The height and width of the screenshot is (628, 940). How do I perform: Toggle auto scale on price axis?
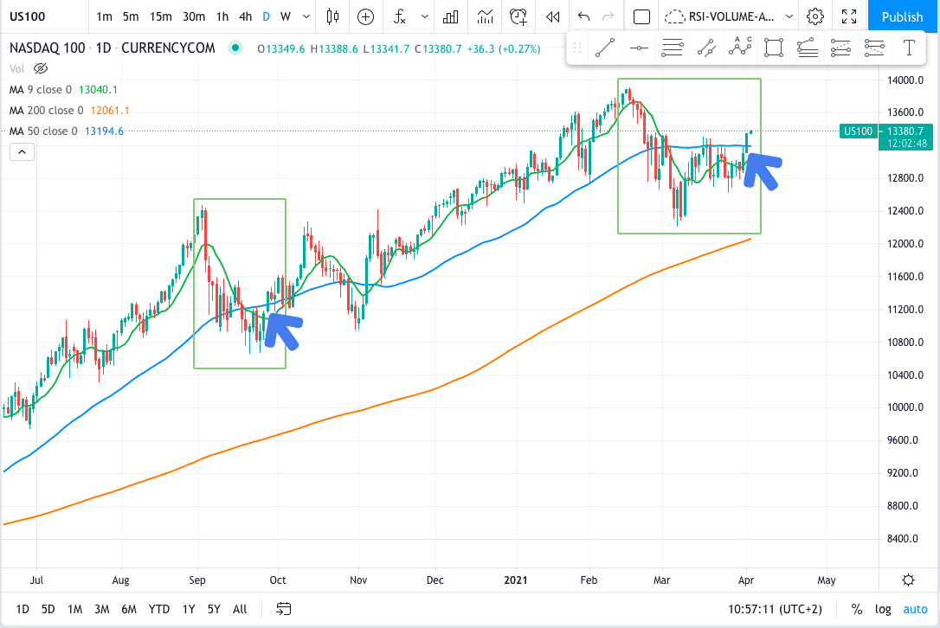pyautogui.click(x=915, y=609)
